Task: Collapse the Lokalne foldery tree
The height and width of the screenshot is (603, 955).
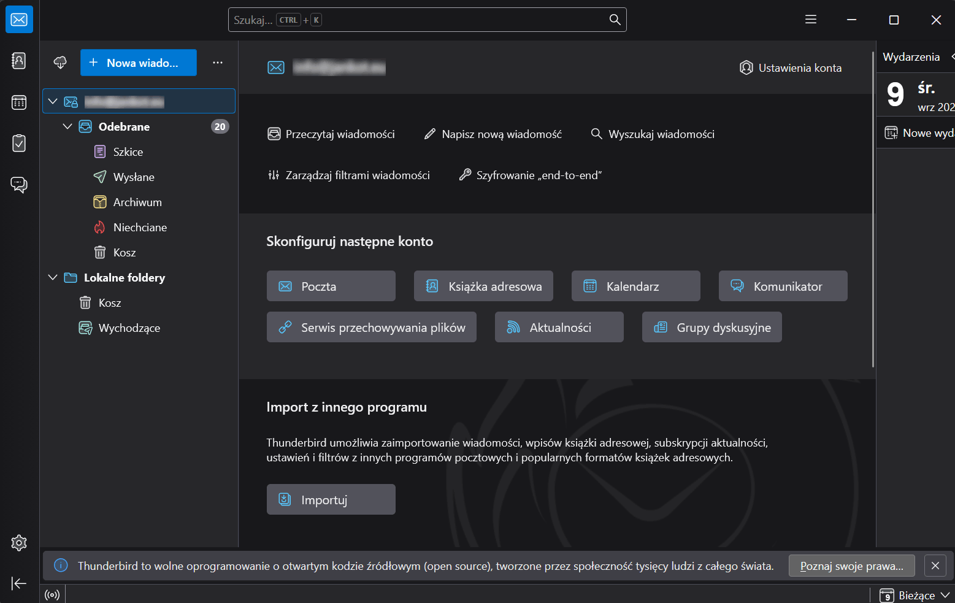Action: pyautogui.click(x=53, y=277)
